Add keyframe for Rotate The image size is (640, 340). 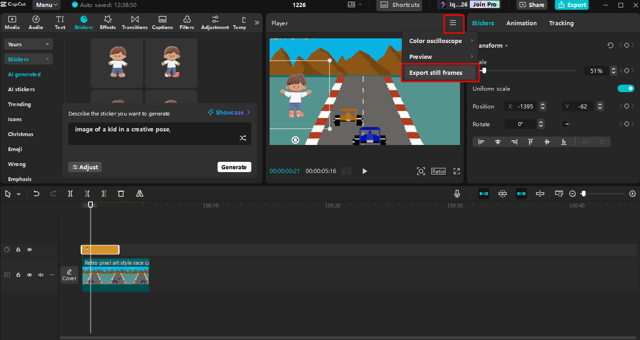pyautogui.click(x=626, y=124)
